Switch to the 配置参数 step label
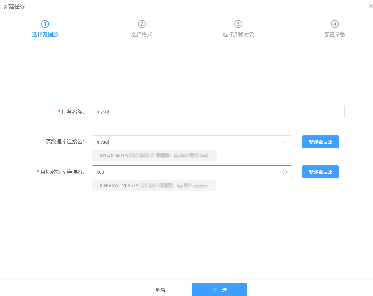The height and width of the screenshot is (296, 373). 335,35
